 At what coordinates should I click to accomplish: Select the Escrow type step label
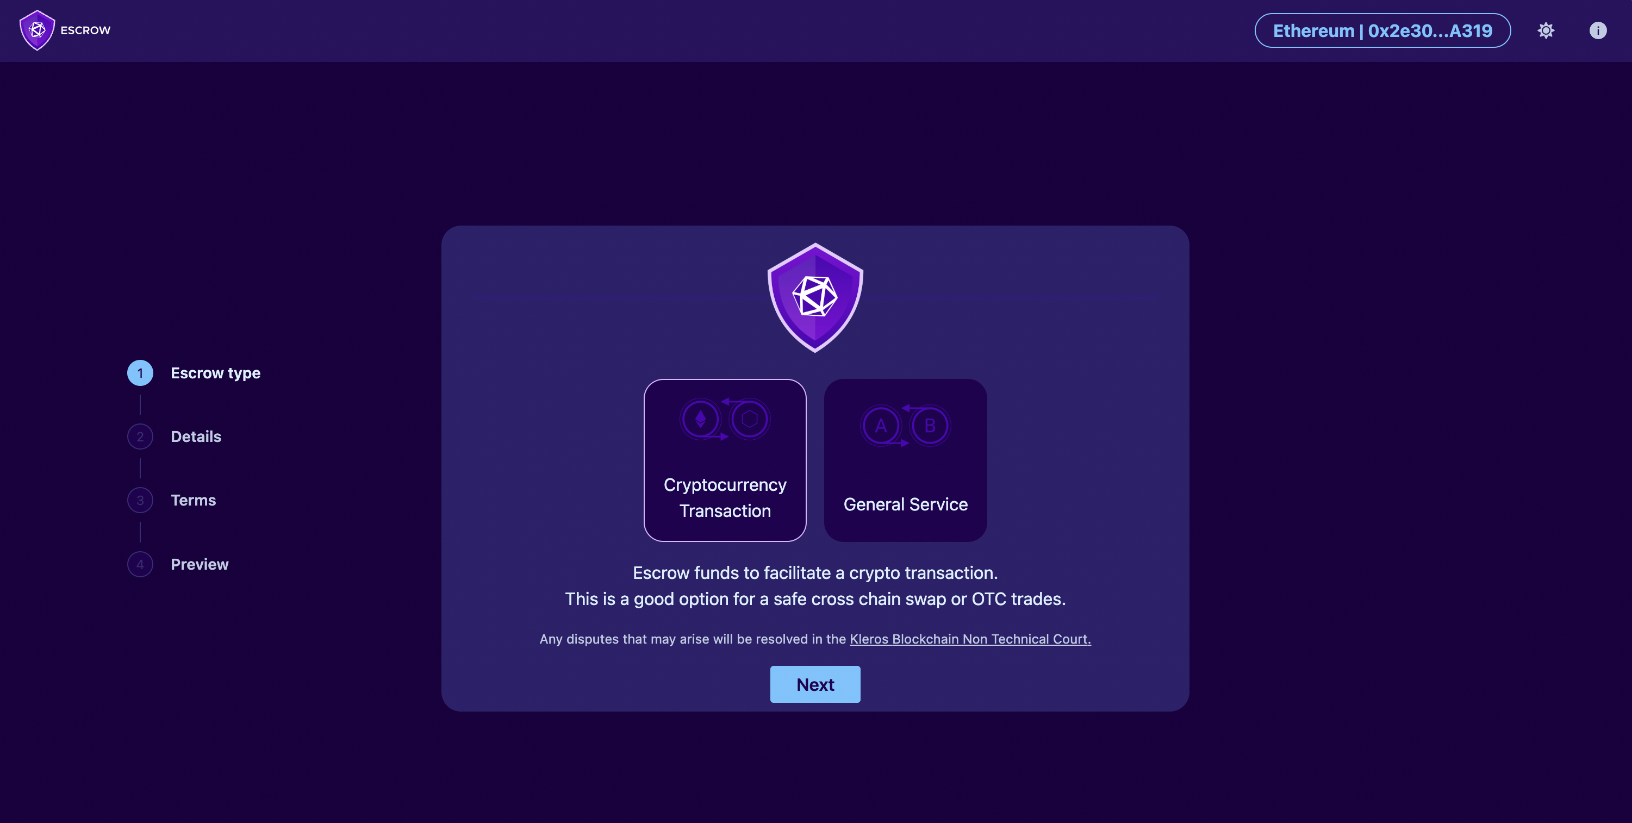[x=215, y=373]
